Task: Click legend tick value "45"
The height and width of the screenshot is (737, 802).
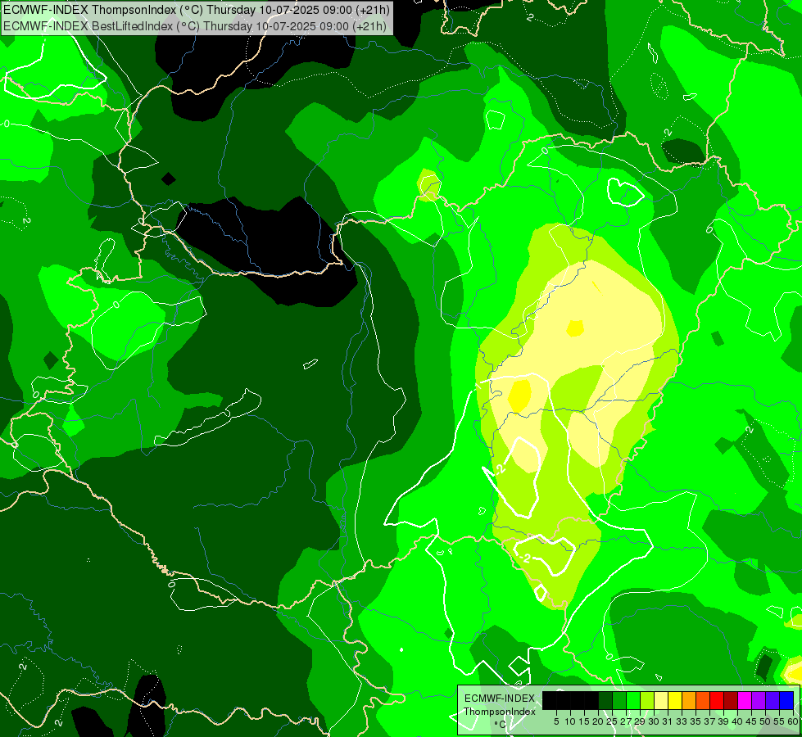Action: point(752,721)
